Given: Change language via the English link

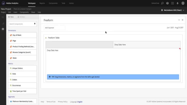Looking at the screenshot, I should click(80, 102).
